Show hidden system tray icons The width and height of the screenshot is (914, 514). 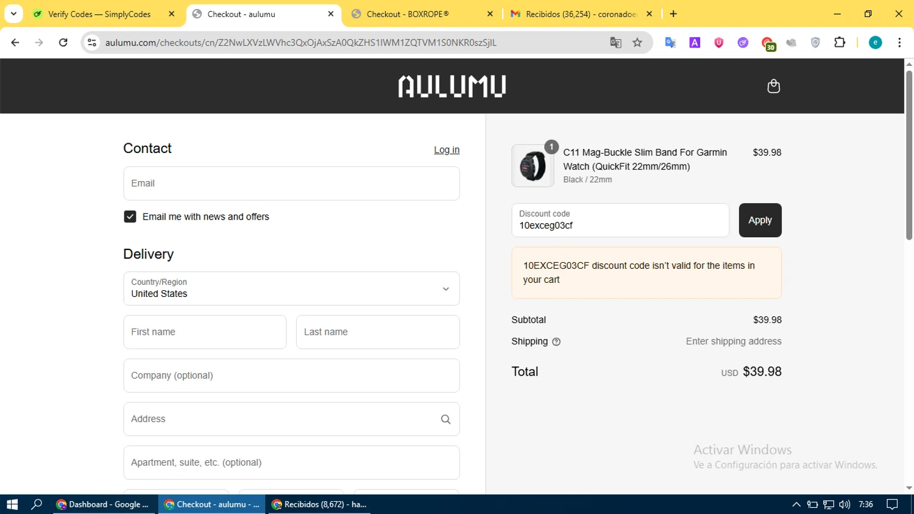[796, 504]
